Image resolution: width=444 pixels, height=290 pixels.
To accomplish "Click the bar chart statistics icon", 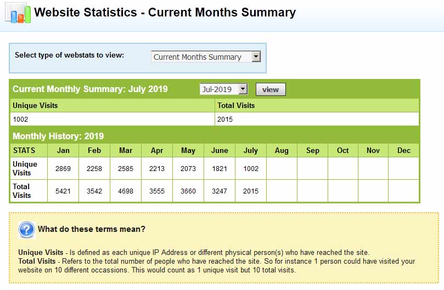I will pyautogui.click(x=18, y=13).
